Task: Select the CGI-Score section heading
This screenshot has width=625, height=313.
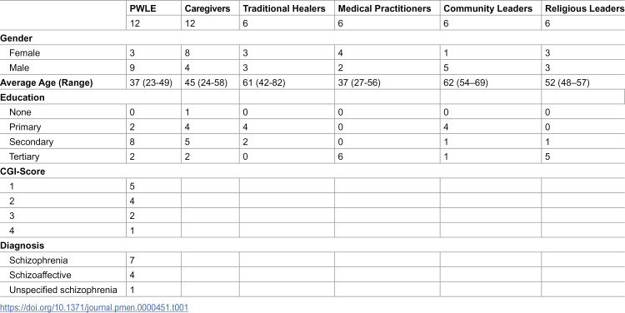Action: [22, 171]
